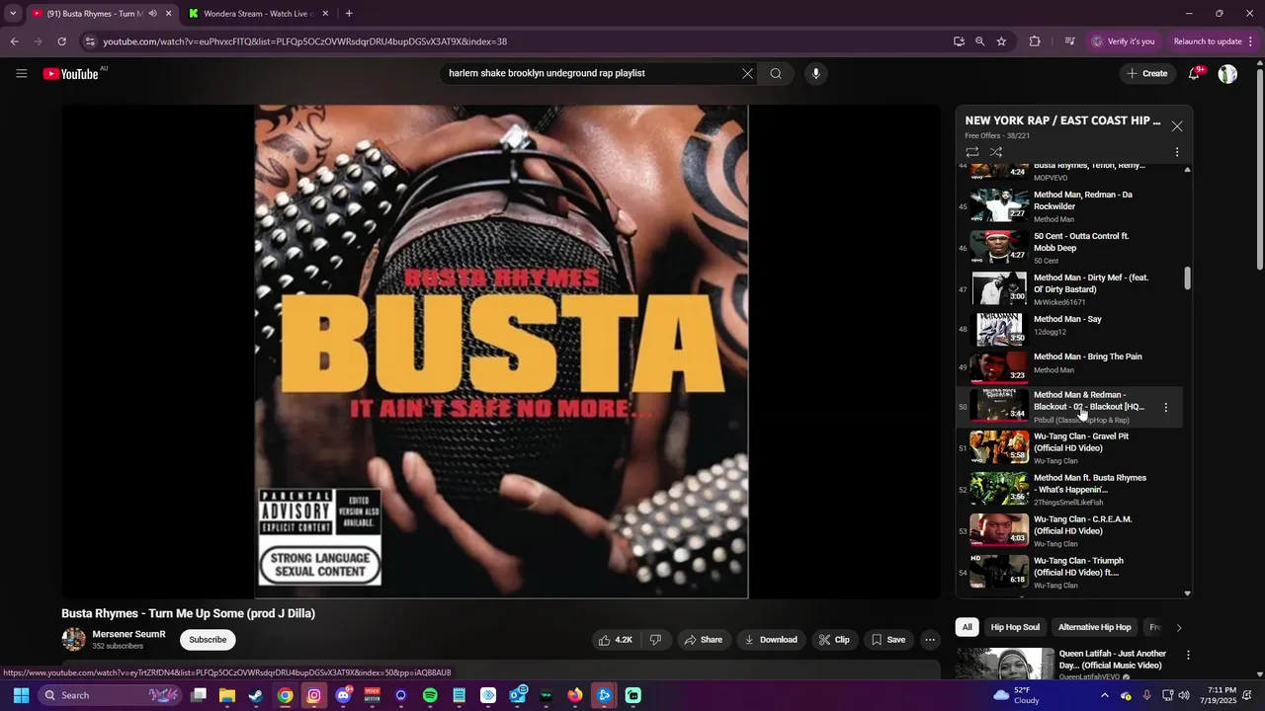Toggle the shuffle playlist button

click(996, 152)
